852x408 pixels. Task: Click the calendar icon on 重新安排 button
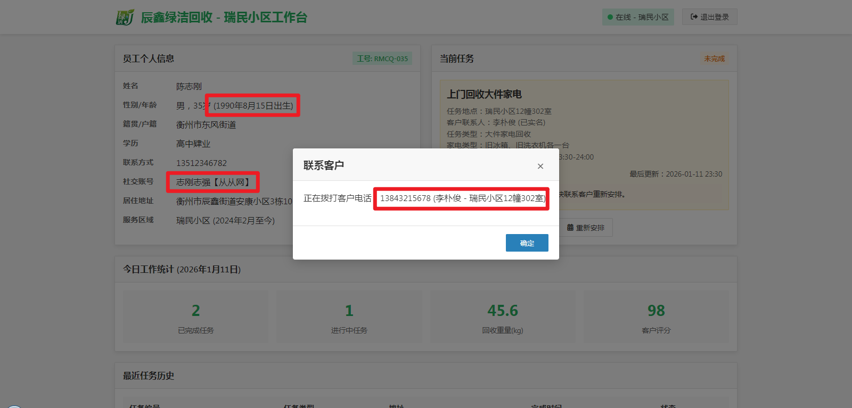(570, 228)
